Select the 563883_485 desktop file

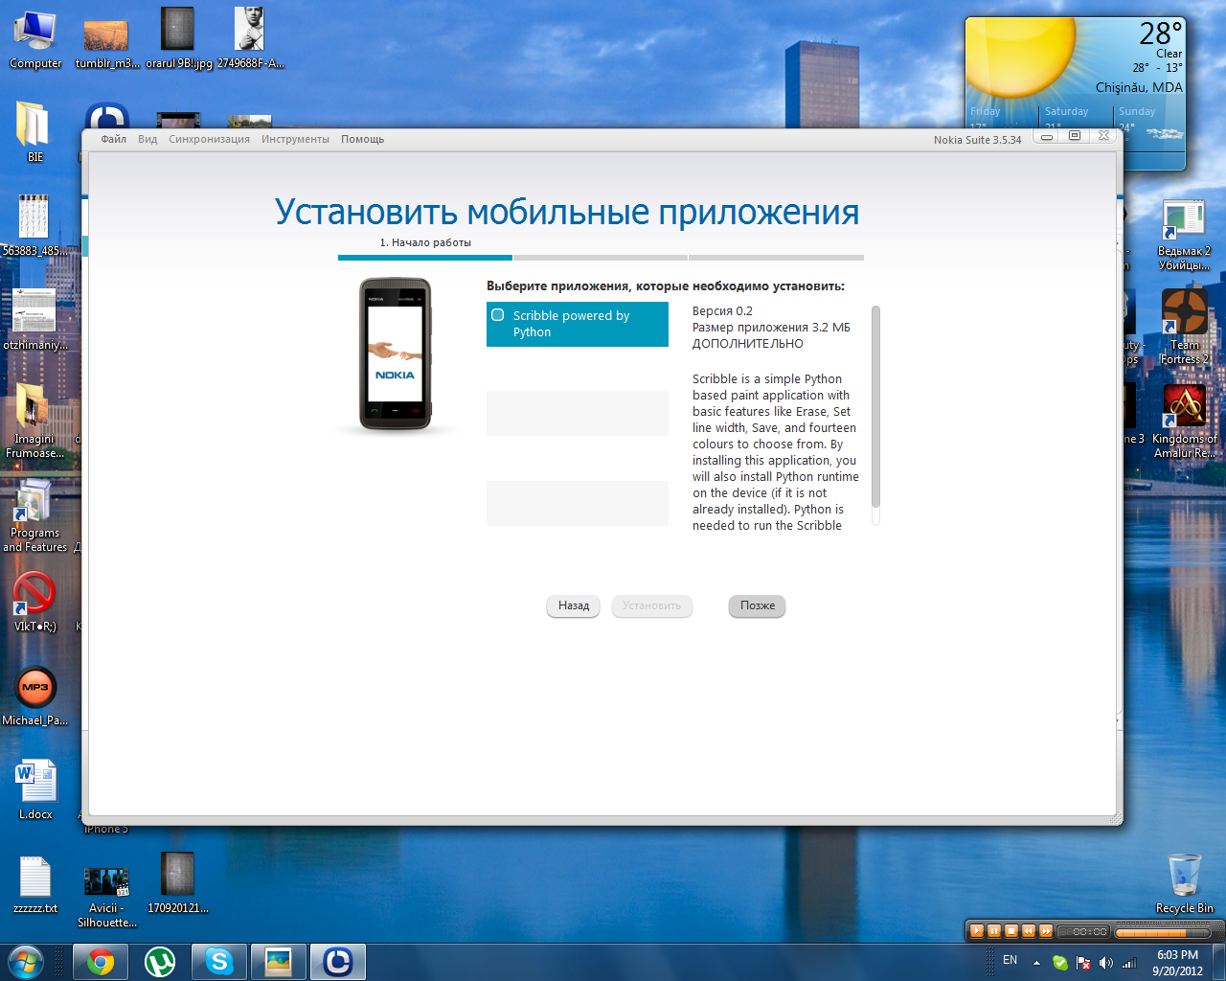(x=34, y=225)
